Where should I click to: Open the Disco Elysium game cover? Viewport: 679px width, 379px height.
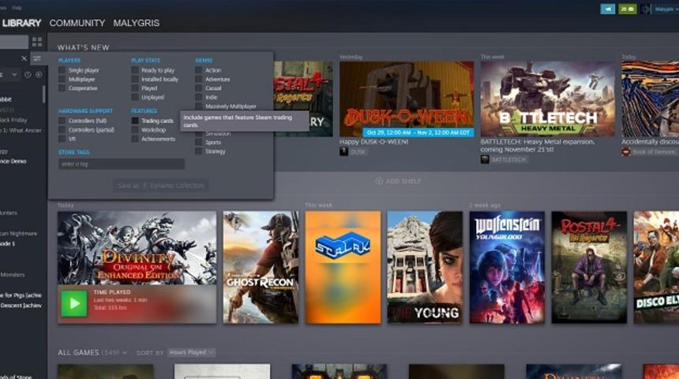pyautogui.click(x=656, y=267)
